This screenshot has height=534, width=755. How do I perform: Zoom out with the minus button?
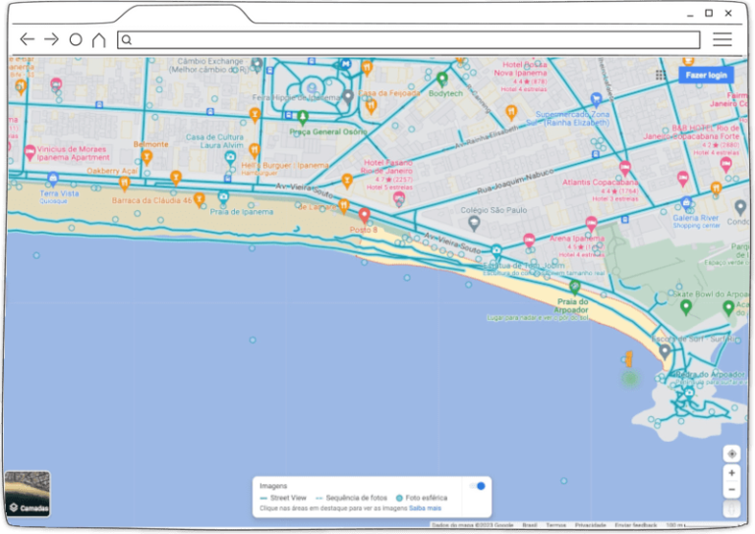pos(731,489)
